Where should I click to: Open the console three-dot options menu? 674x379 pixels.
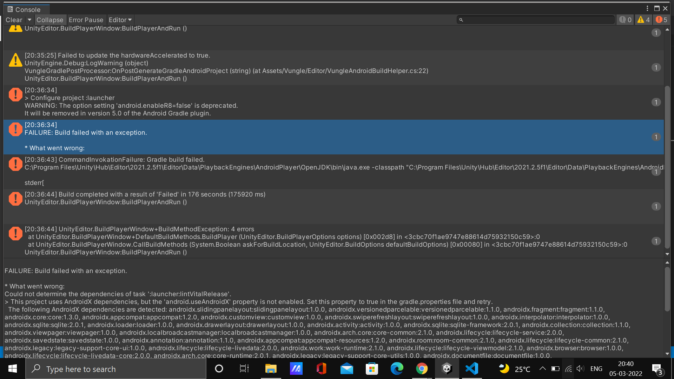click(x=647, y=8)
